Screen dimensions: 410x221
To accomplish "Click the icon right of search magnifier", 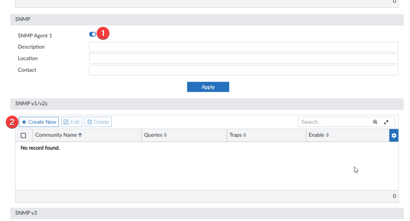I will [386, 122].
